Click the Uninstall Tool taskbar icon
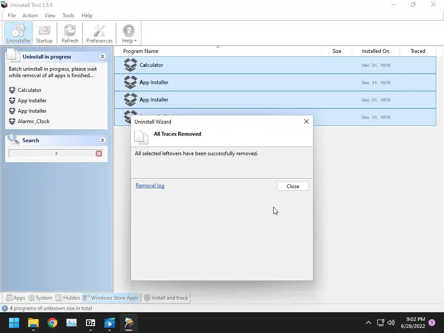The width and height of the screenshot is (444, 333). pyautogui.click(x=129, y=323)
